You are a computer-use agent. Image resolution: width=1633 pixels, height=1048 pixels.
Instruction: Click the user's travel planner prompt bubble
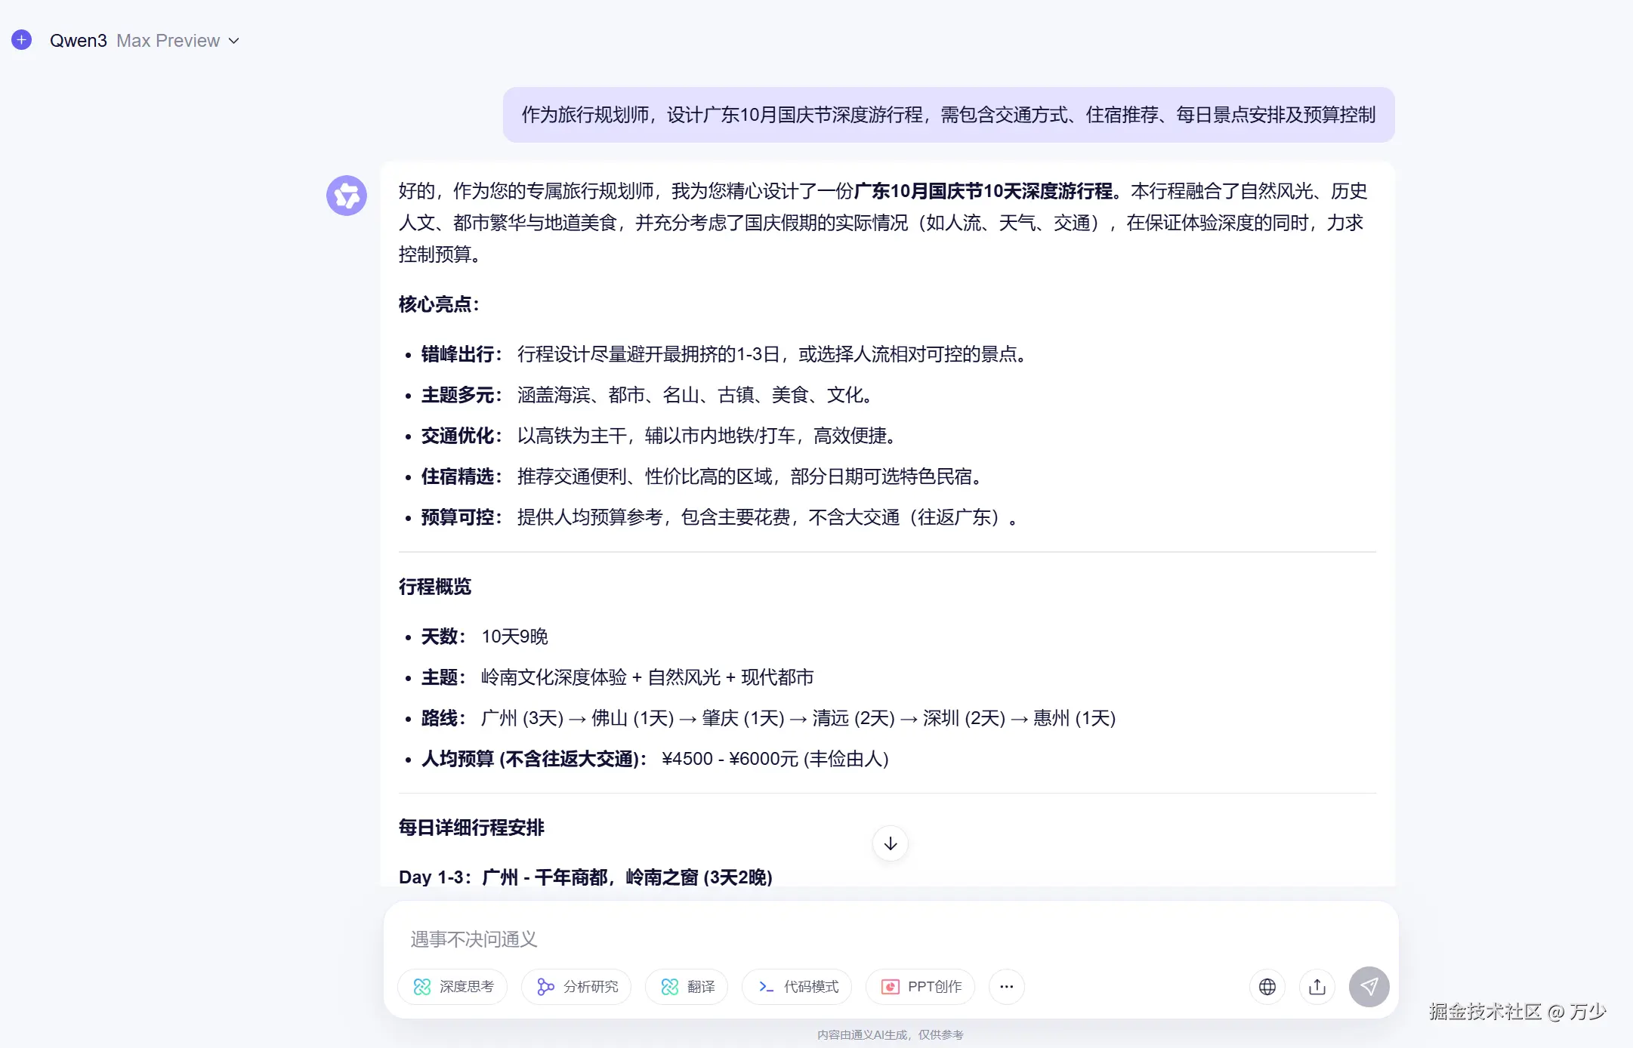click(948, 115)
